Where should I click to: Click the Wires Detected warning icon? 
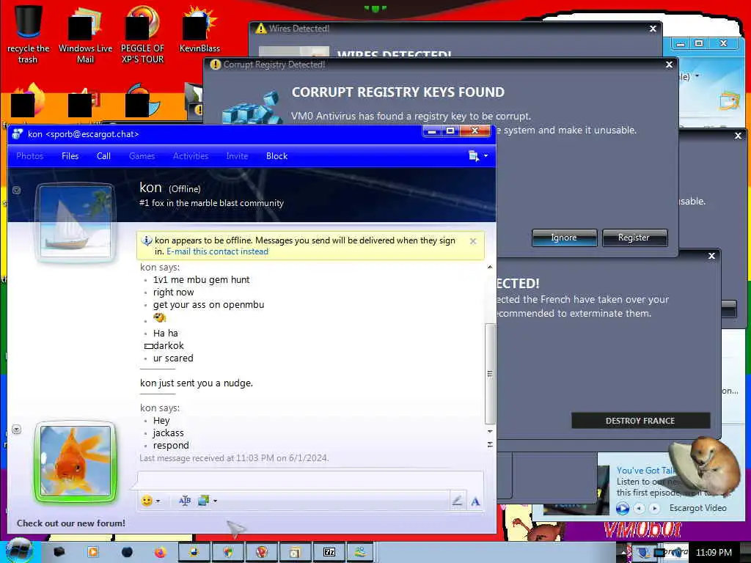click(260, 29)
